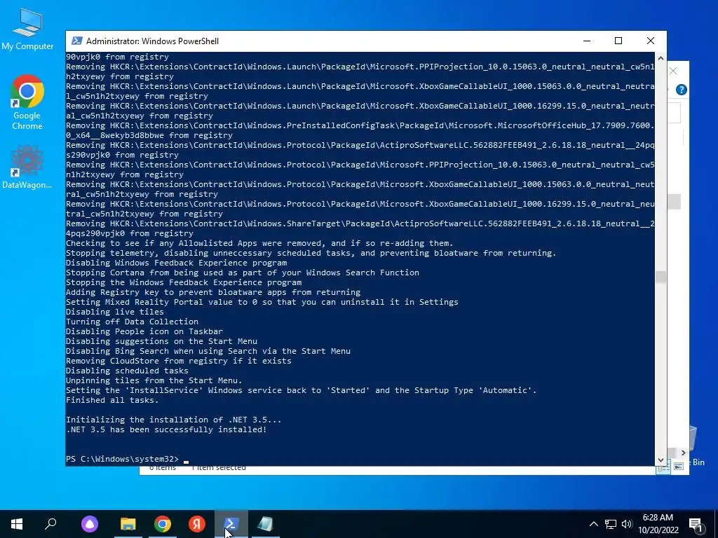Open File Explorer from the taskbar
Viewport: 718px width, 538px height.
tap(128, 524)
